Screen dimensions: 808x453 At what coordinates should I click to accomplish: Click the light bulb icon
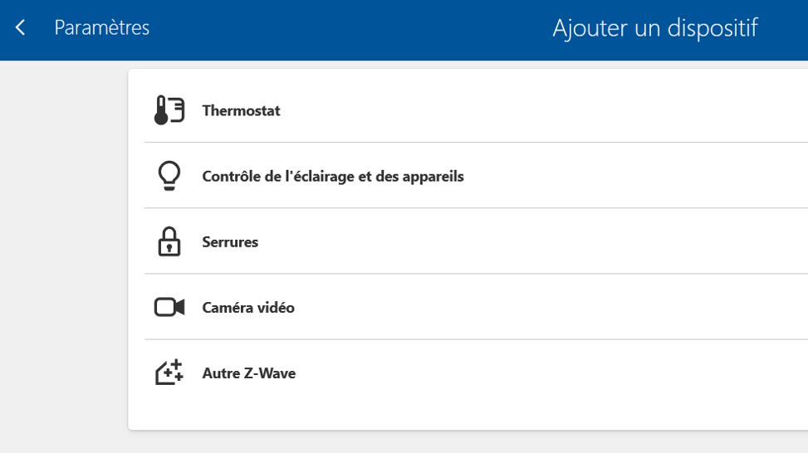(x=169, y=176)
